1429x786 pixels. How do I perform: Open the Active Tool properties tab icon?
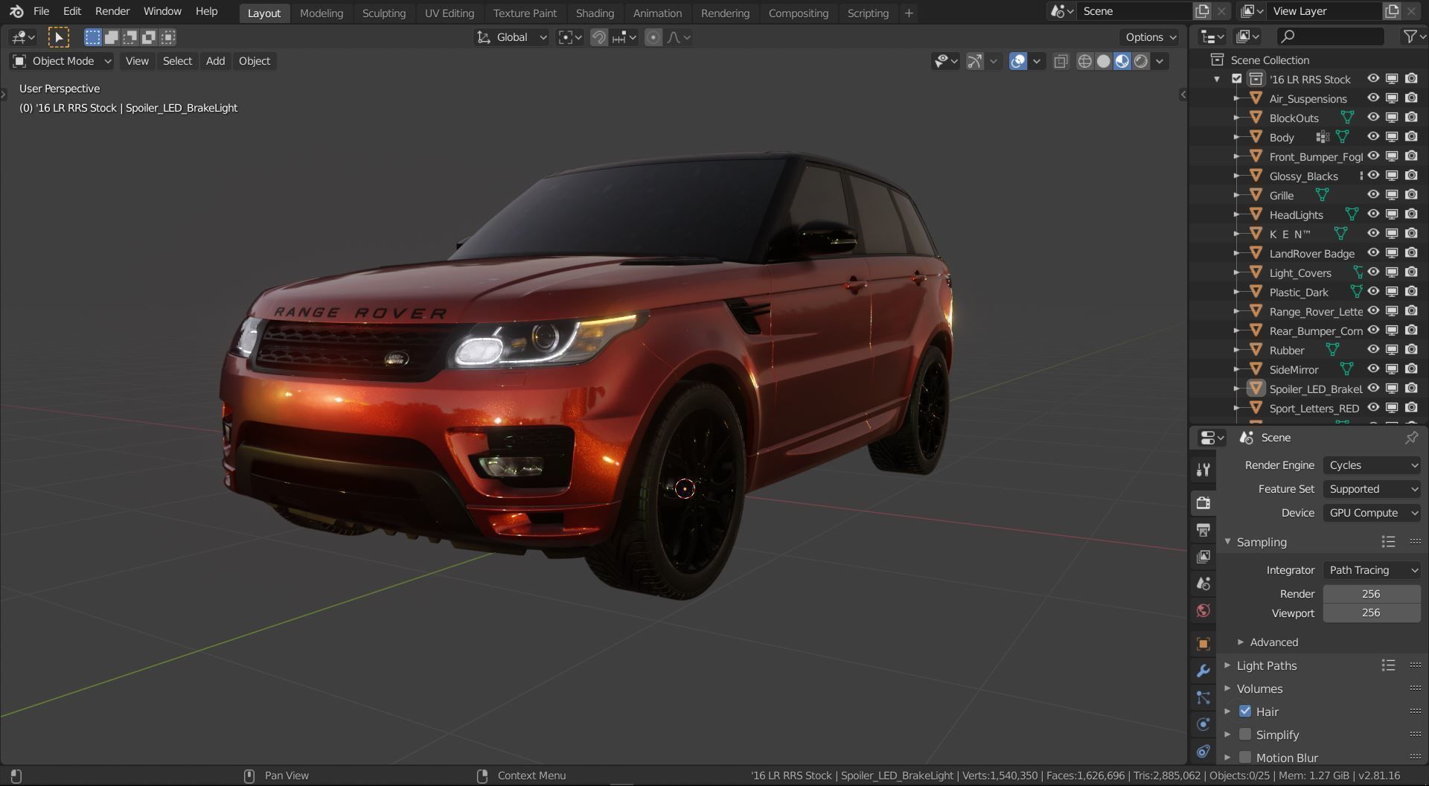pos(1203,470)
